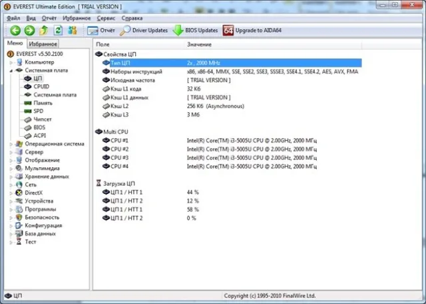426x304 pixels.
Task: Click Upgrade to AIDA64 button
Action: click(252, 31)
